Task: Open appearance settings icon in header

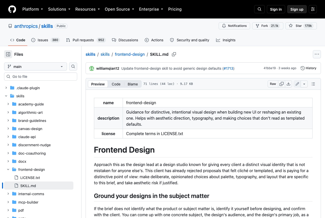Action: point(313,9)
